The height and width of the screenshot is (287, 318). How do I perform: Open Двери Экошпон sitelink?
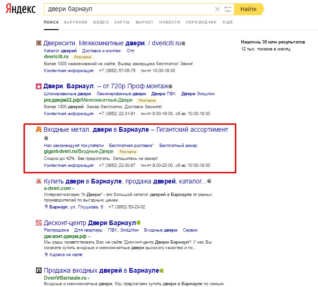[x=198, y=94]
